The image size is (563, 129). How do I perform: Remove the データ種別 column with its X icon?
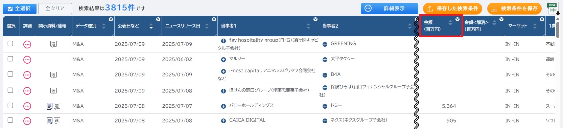pos(111,19)
